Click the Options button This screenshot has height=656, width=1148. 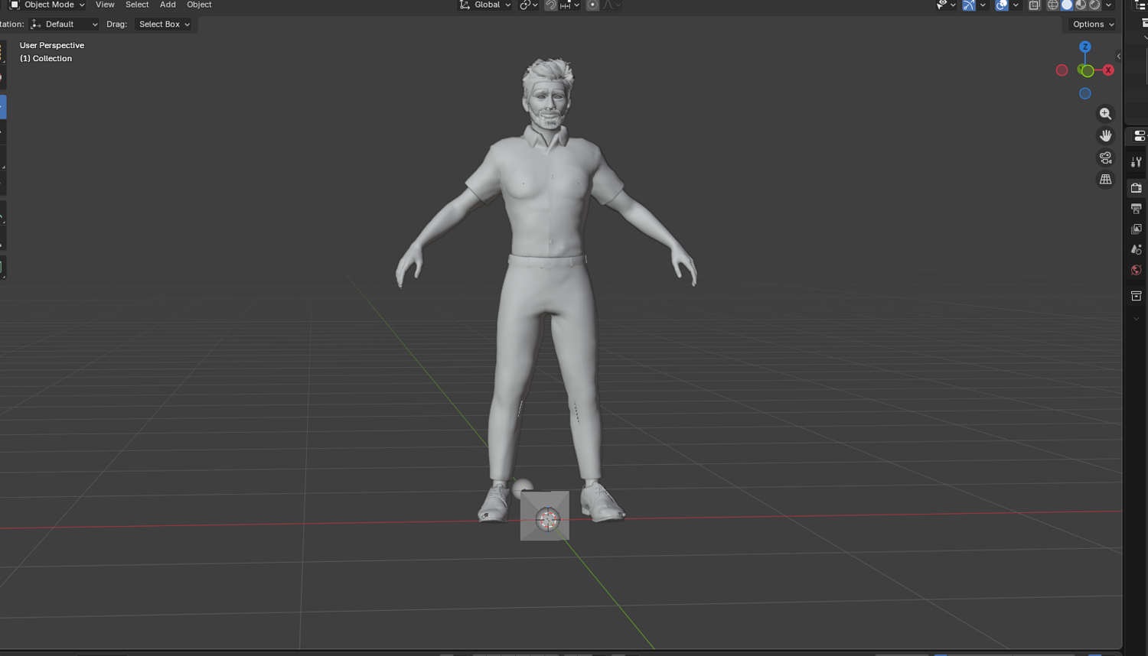coord(1093,24)
